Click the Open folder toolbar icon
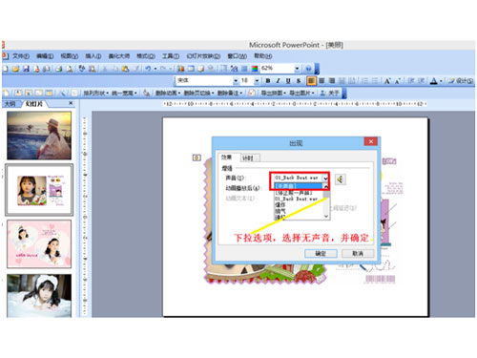The width and height of the screenshot is (477, 358). coord(15,69)
